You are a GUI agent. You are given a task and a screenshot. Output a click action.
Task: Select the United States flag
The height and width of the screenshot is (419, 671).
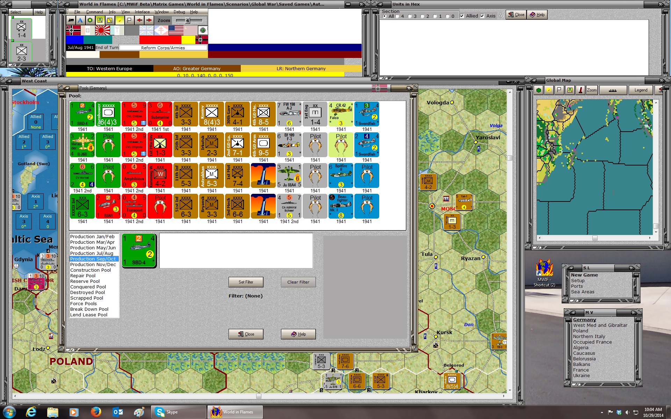click(x=176, y=30)
